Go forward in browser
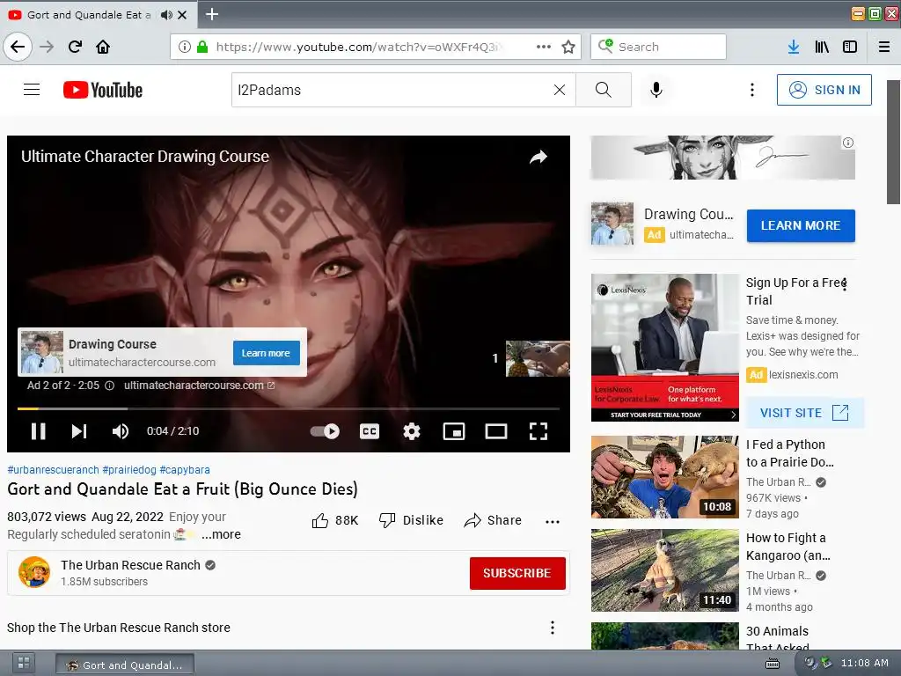 tap(47, 47)
